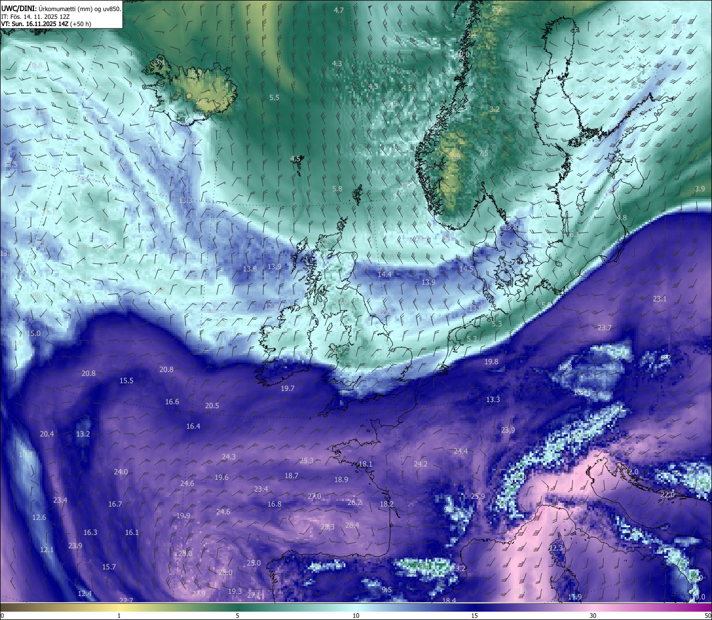Click the map value '15.0' at left edge
This screenshot has height=620, width=712.
click(34, 333)
